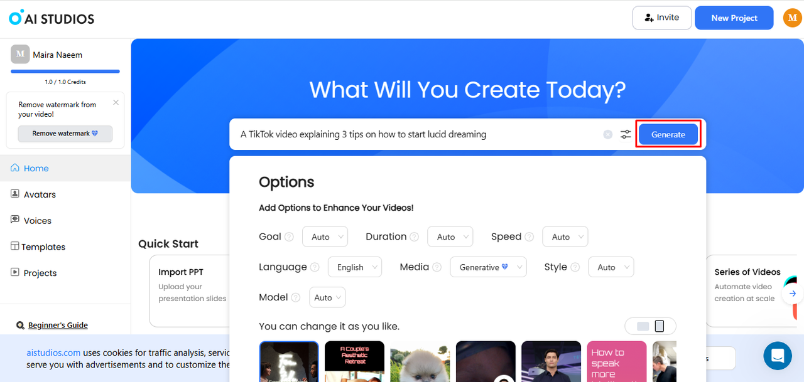Viewport: 804px width, 382px height.
Task: Open the aistudios.com link in the cookie banner
Action: (x=53, y=353)
